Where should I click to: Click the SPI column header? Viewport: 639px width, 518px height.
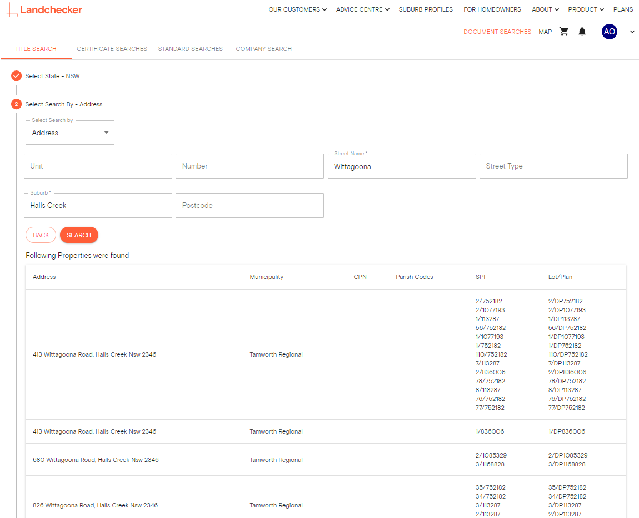coord(480,277)
